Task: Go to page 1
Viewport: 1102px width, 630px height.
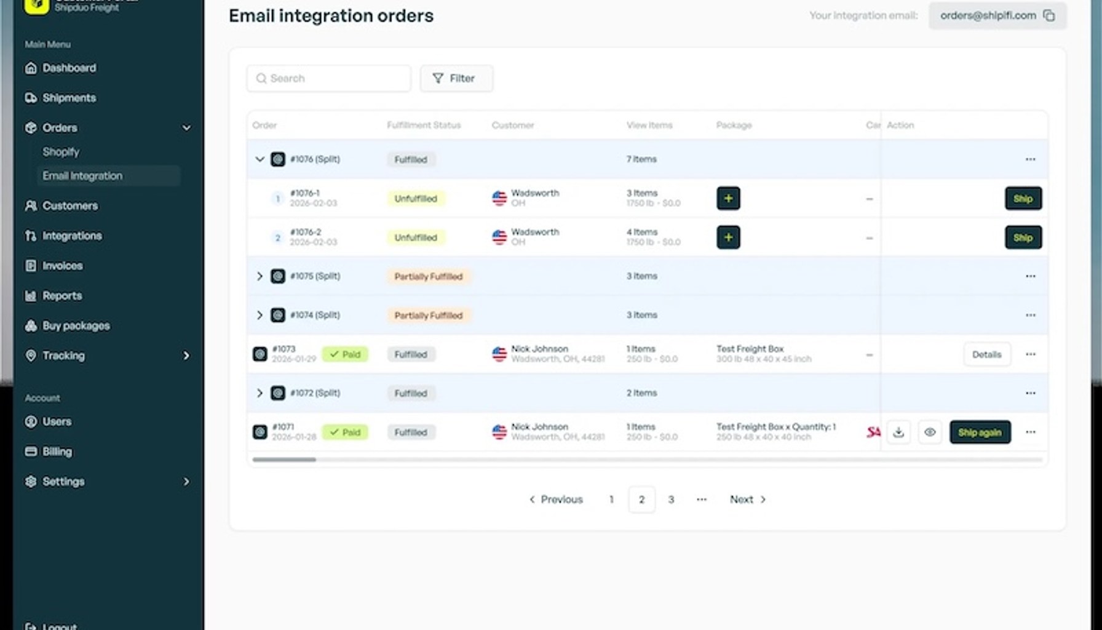Action: [611, 500]
